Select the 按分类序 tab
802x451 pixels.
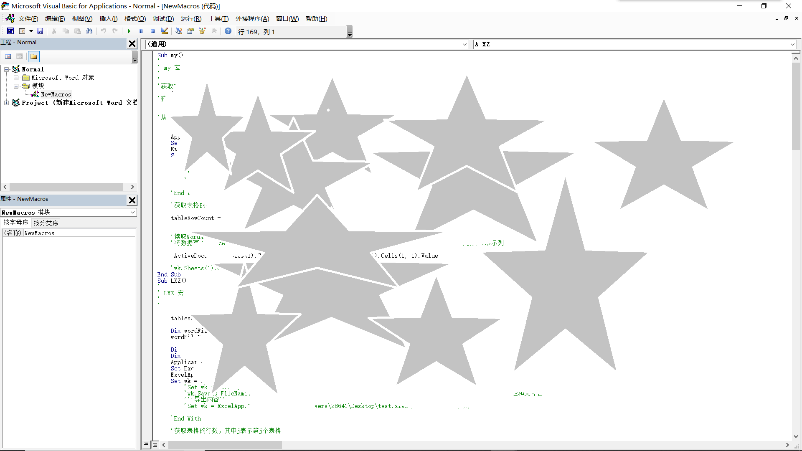[46, 223]
